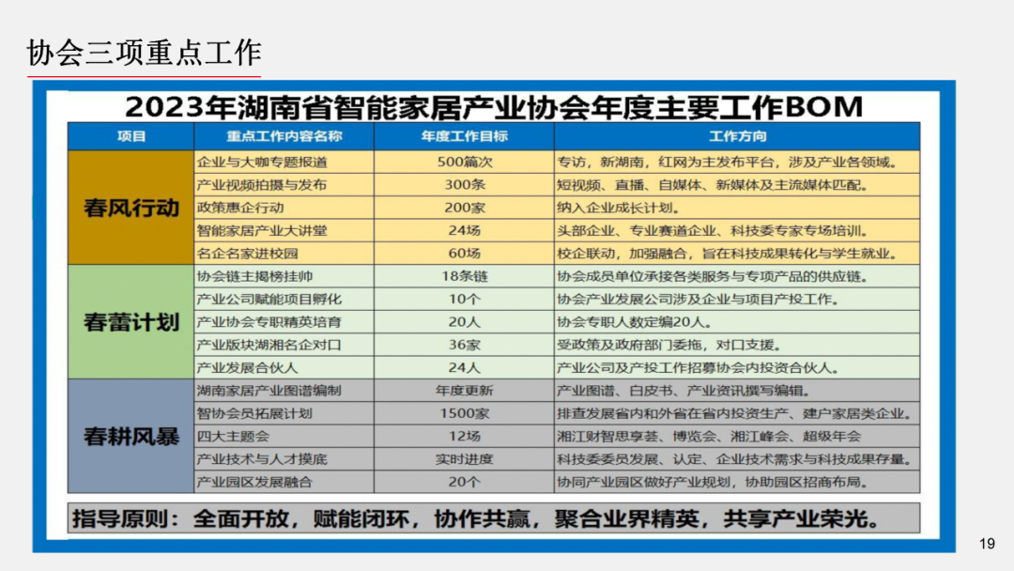This screenshot has width=1014, height=571.
Task: Click 科技委委员发展、认定 direction cell
Action: pos(737,459)
